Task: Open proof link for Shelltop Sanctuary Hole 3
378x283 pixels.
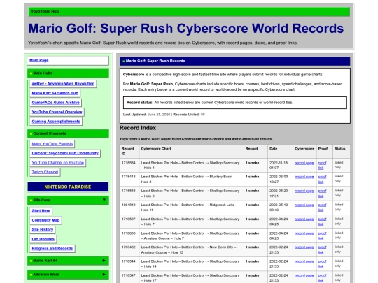Action: pyautogui.click(x=322, y=194)
